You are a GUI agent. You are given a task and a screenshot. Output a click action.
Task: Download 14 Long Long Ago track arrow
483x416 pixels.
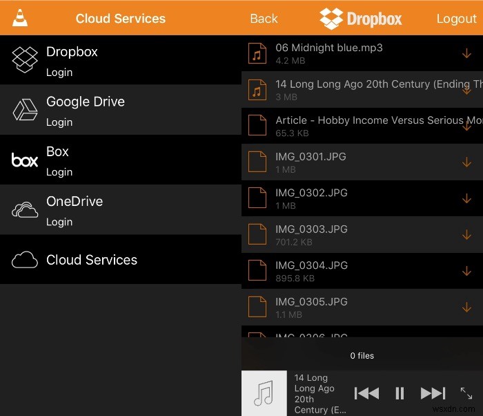(x=466, y=90)
